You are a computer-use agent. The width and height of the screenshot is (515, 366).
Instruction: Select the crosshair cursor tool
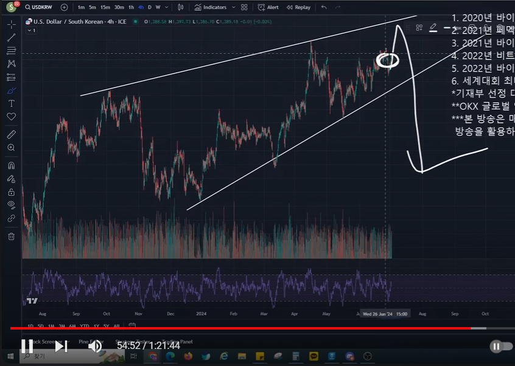pyautogui.click(x=12, y=24)
